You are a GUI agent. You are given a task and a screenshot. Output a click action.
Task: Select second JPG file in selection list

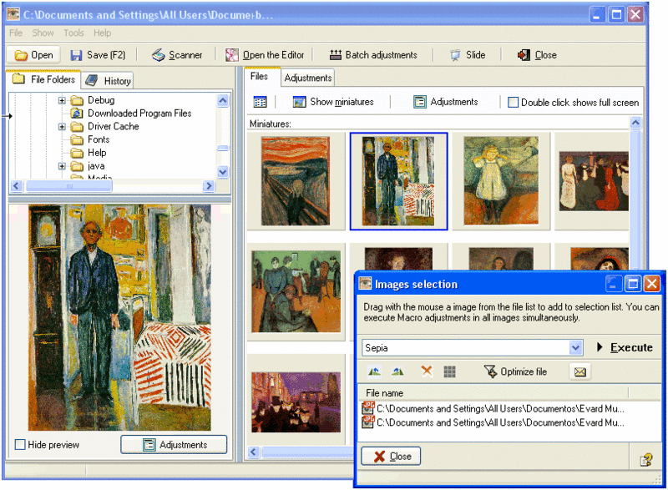click(x=494, y=422)
